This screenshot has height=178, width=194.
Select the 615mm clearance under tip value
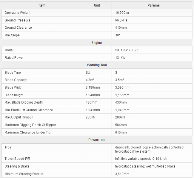pyautogui.click(x=121, y=132)
